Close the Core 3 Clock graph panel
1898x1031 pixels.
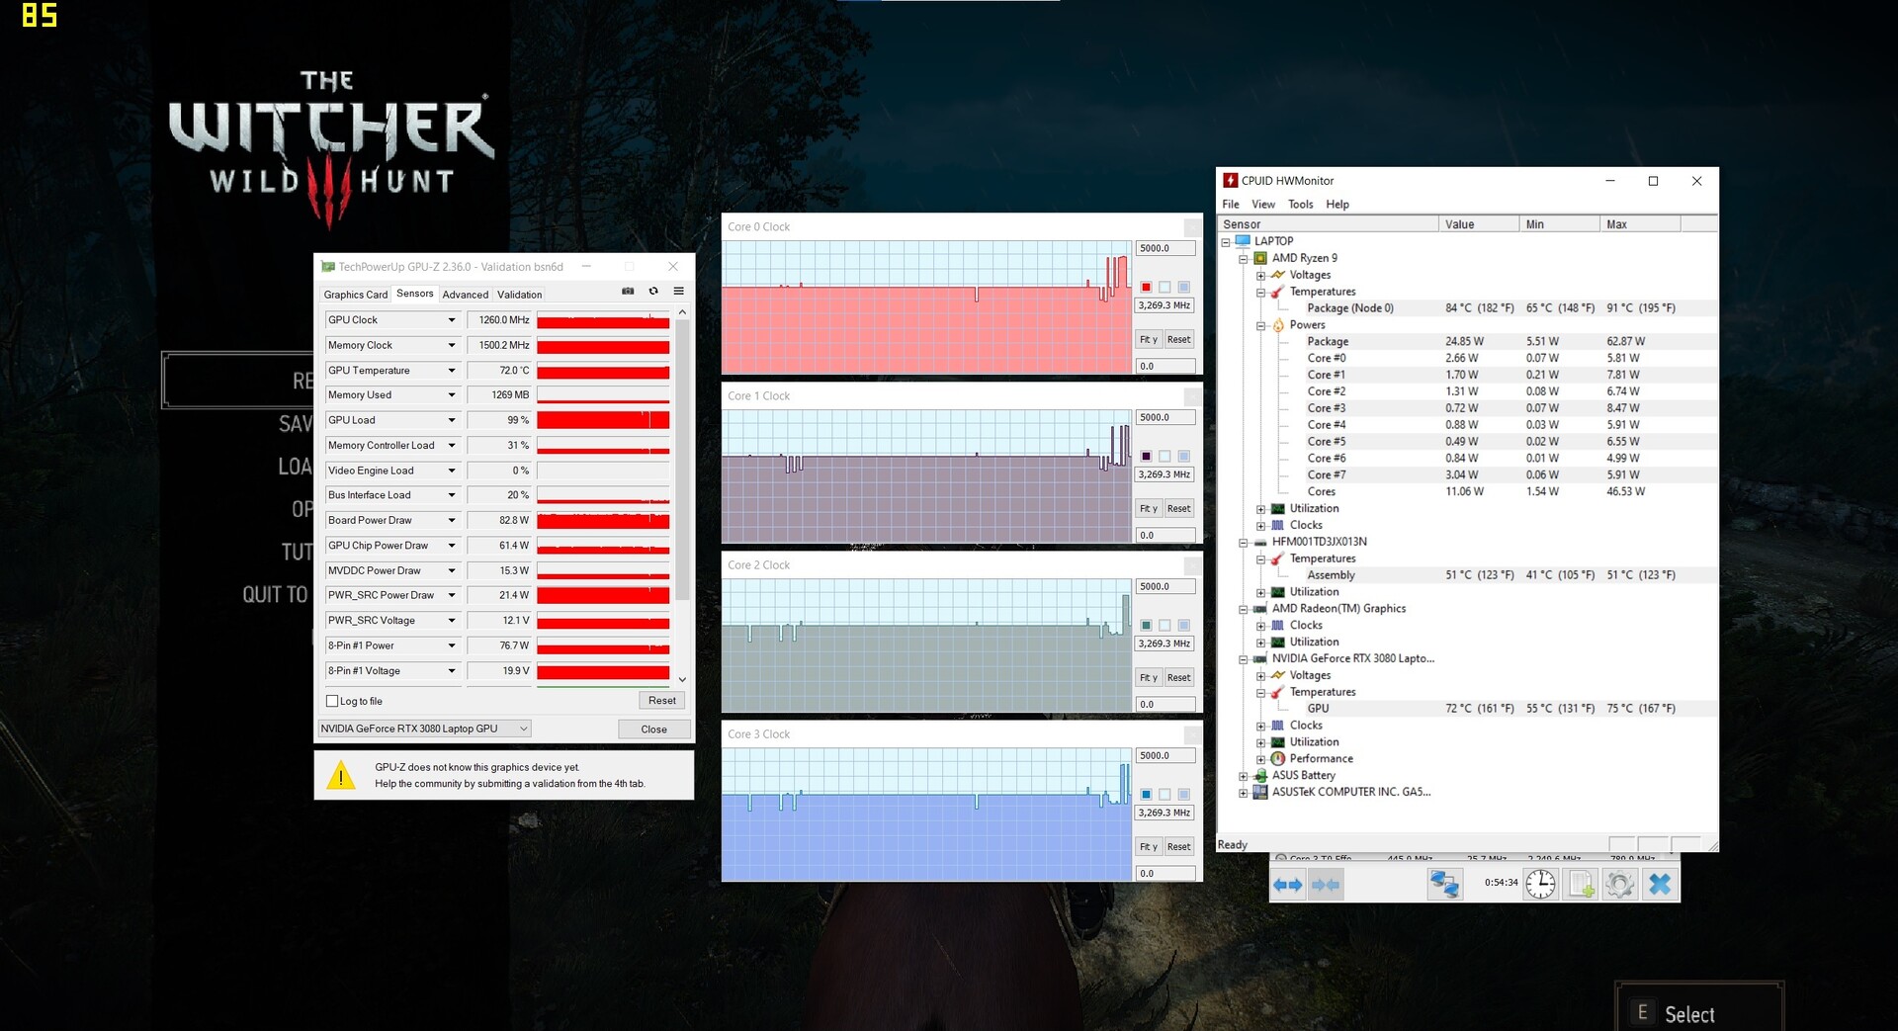pos(1193,734)
